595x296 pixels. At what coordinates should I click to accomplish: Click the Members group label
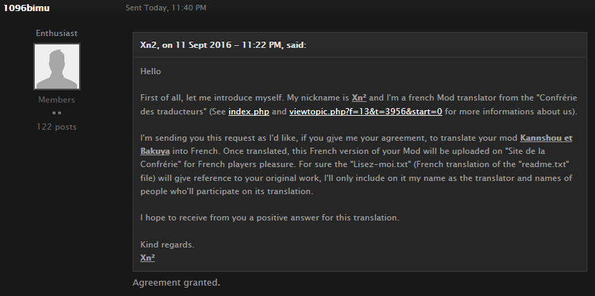[56, 100]
